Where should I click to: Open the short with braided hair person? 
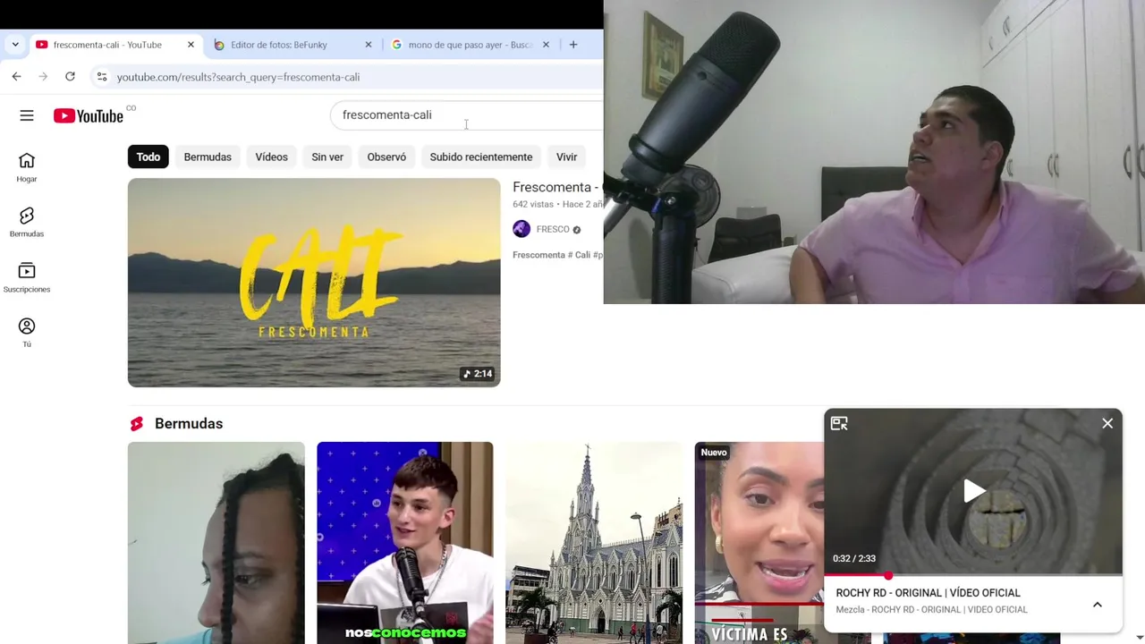pos(216,542)
